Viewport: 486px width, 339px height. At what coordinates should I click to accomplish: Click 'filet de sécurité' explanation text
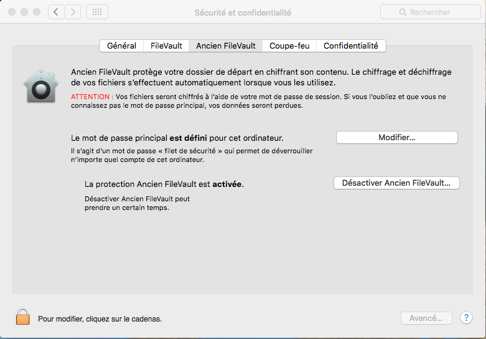click(x=192, y=155)
